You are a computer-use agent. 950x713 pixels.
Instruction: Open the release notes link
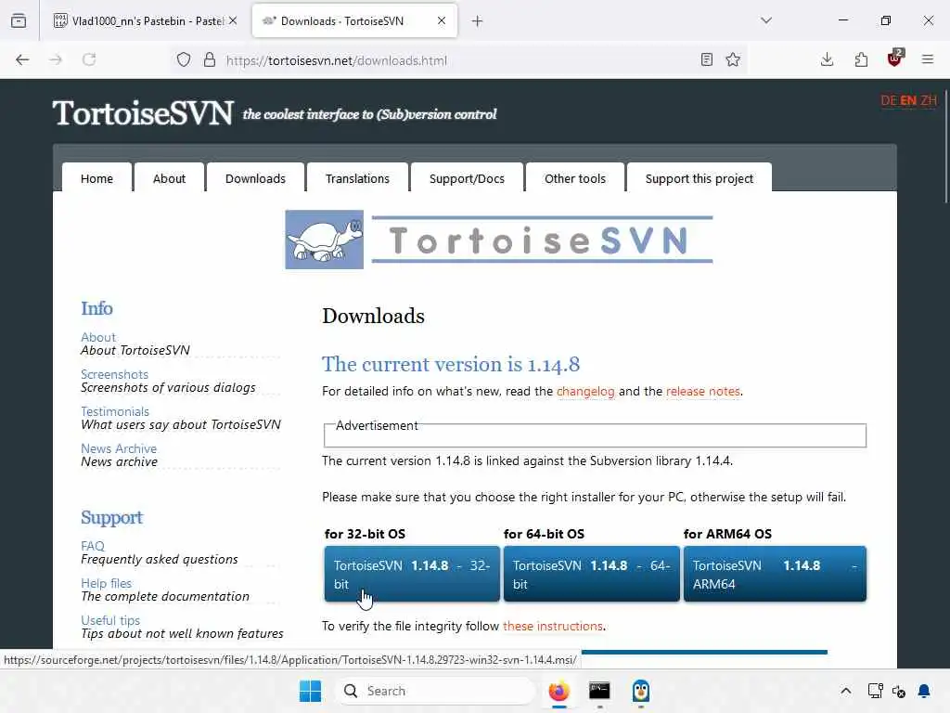coord(703,391)
